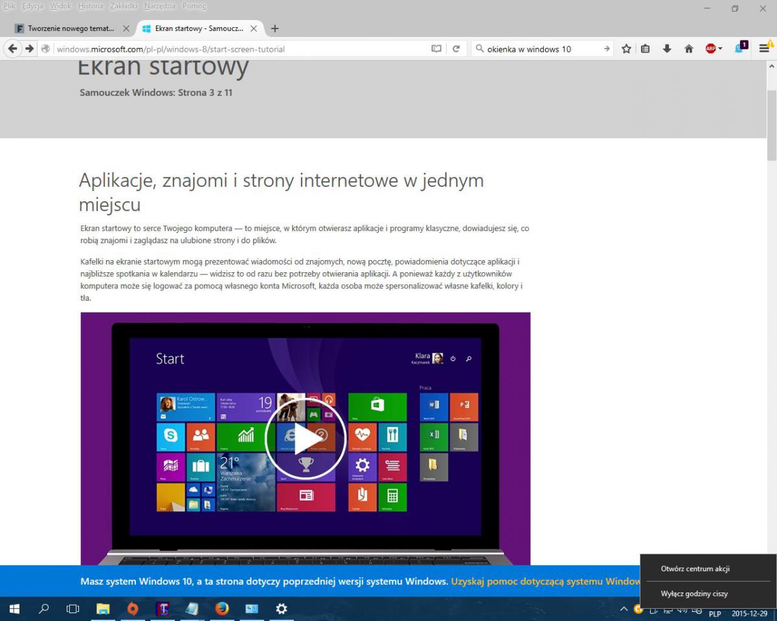Click the Ghostery icon with badge 1
The image size is (777, 621).
point(741,47)
